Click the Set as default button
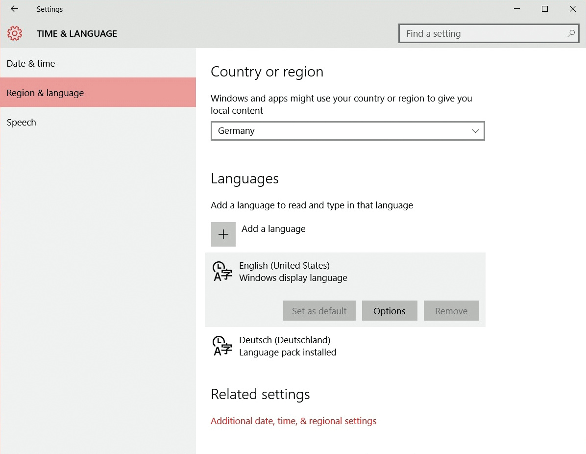Screen dimensions: 586x454 (319, 311)
